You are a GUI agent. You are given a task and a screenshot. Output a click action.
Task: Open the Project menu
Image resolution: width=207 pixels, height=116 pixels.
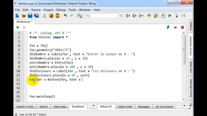point(48,10)
